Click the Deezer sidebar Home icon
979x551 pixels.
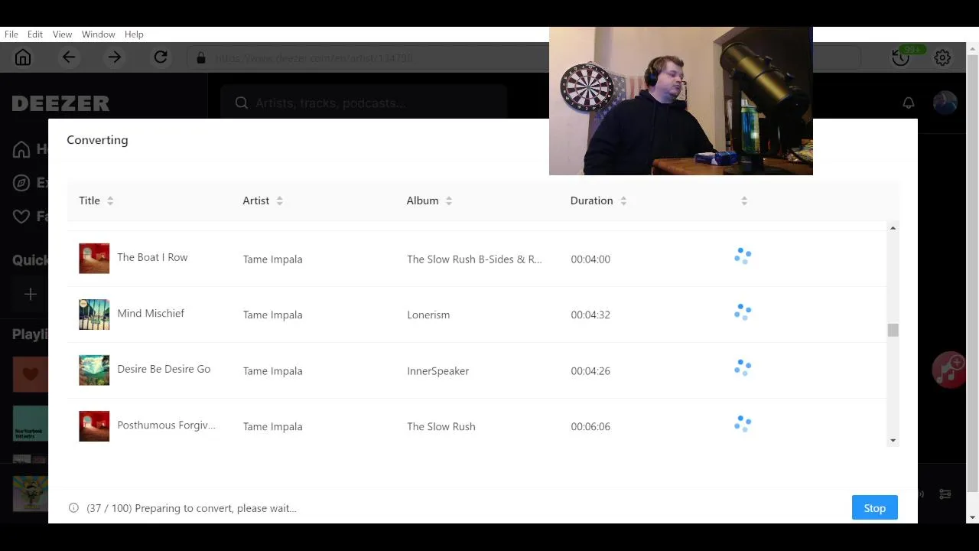21,149
